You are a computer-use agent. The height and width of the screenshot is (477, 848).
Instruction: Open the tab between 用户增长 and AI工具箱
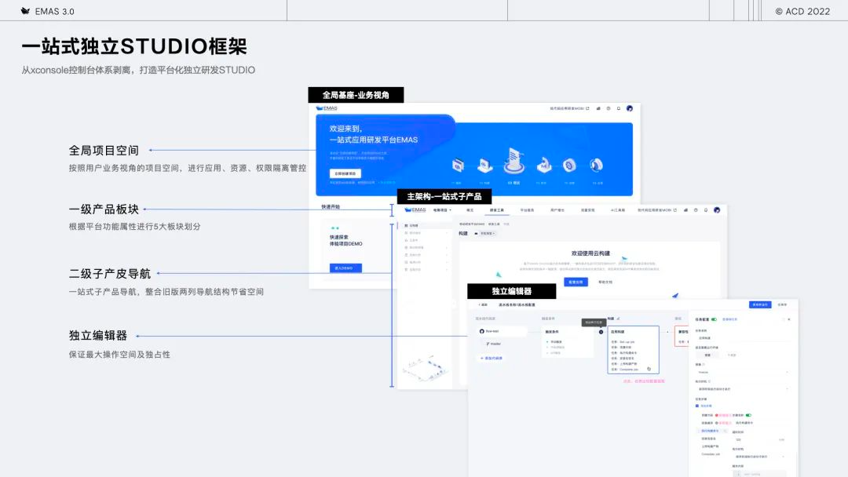click(587, 210)
